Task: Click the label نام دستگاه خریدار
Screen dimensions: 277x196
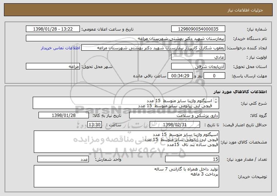Action: tap(250, 39)
